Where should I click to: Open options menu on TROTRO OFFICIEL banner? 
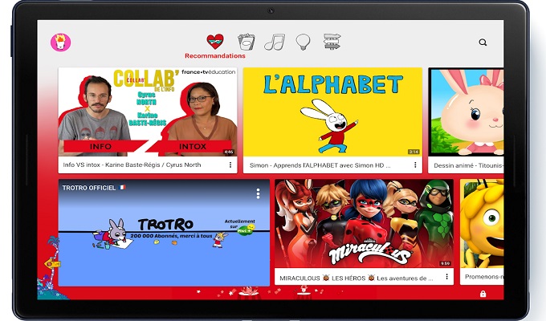click(258, 193)
